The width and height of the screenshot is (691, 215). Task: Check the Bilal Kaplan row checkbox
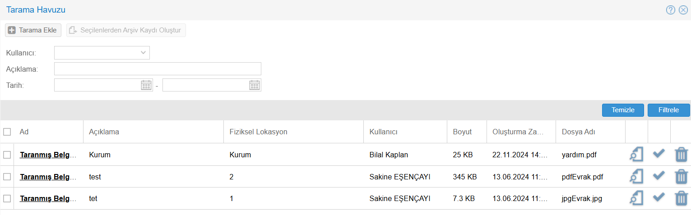[x=7, y=155]
